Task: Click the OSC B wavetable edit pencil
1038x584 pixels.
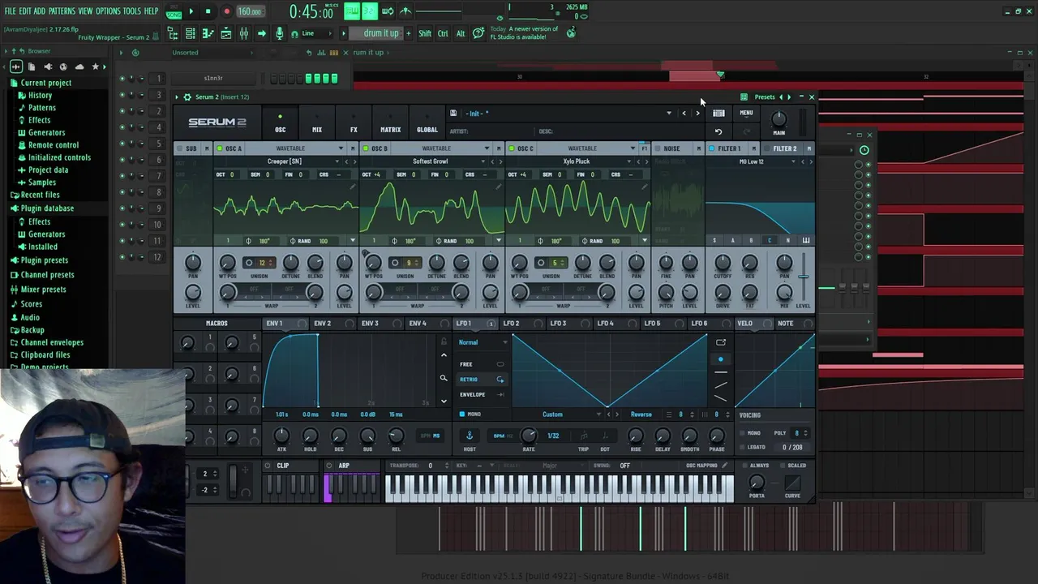Action: (499, 187)
